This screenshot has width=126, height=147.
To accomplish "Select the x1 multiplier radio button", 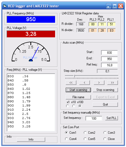I will 68,106.
